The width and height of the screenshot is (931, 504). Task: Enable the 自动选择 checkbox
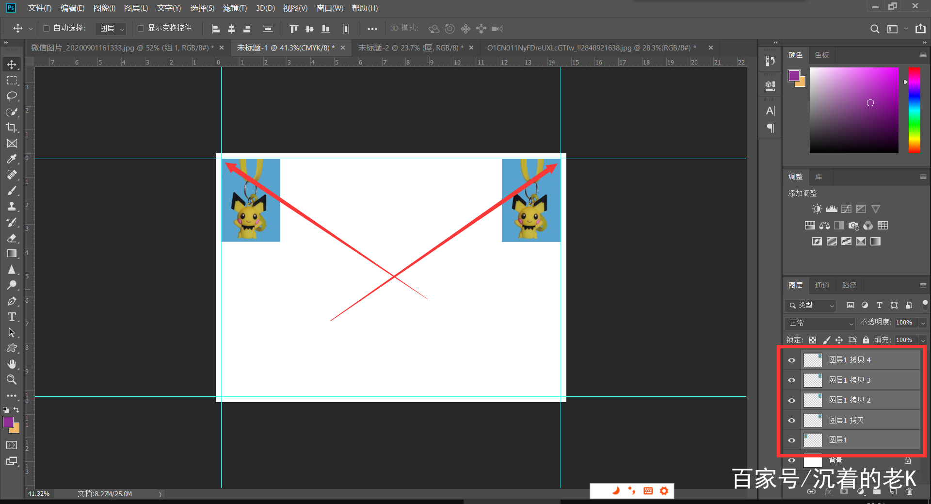(47, 29)
